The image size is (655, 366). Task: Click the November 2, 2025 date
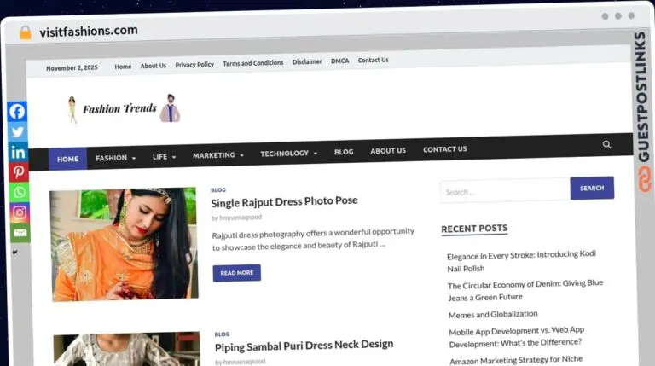(72, 67)
